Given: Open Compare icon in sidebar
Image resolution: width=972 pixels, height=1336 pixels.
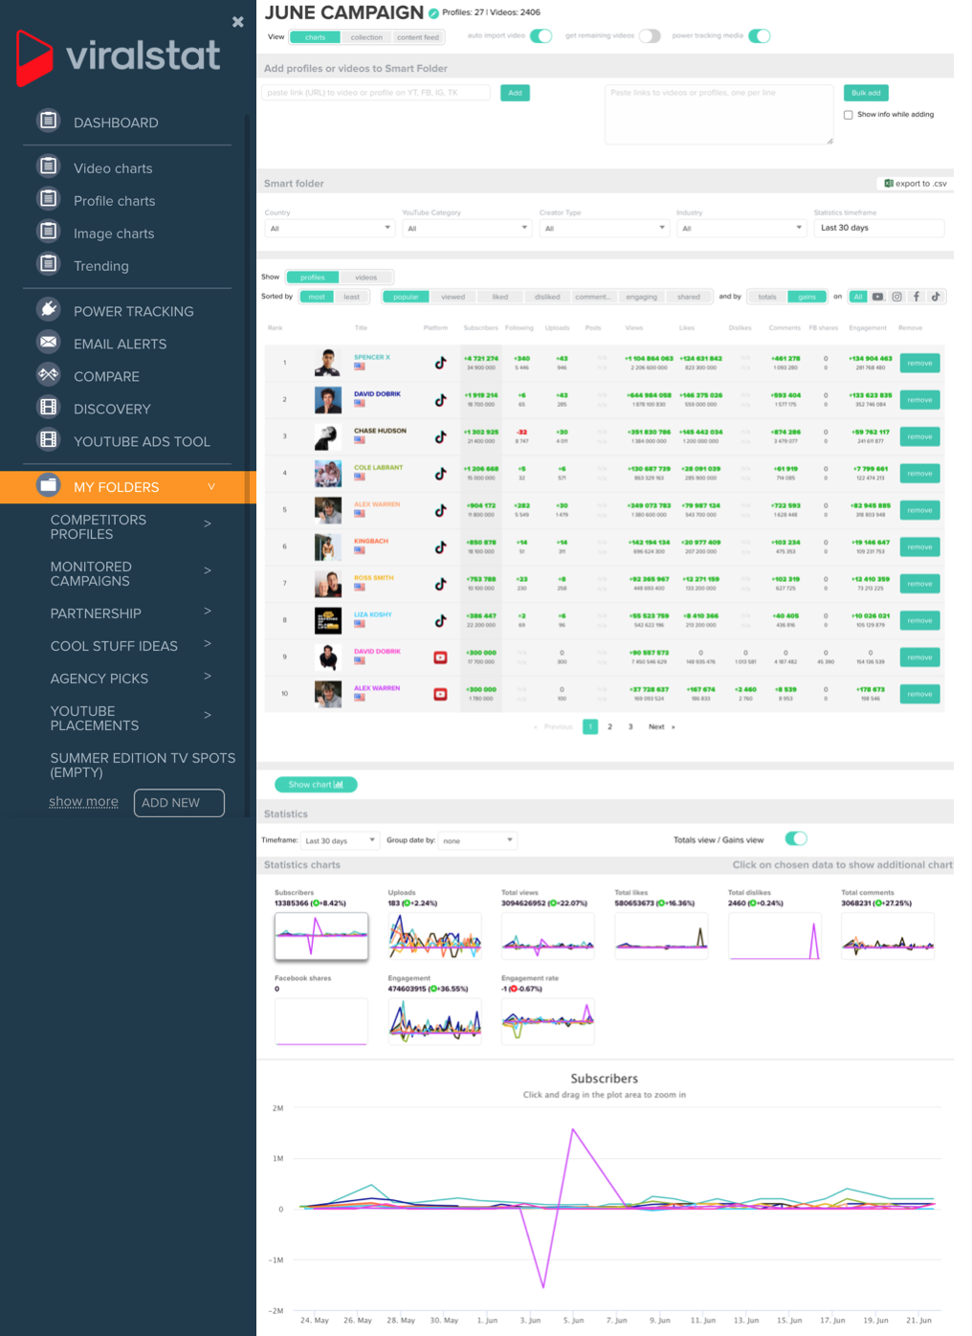Looking at the screenshot, I should tap(48, 374).
